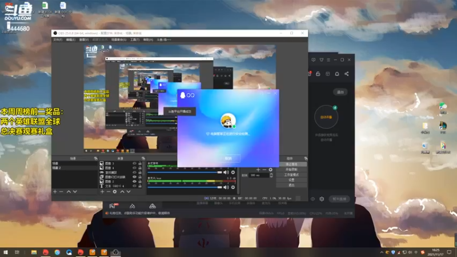Screen dimensions: 457x257
Task: Open 麦克风/Aux settings gear in mixer
Action: (233, 187)
